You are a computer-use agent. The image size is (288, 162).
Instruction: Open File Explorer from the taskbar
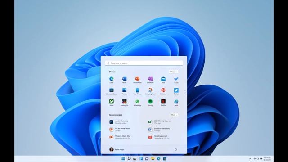point(153,159)
